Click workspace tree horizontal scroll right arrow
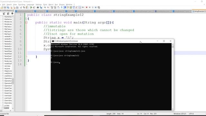Viewport: 206px width, 116px height. pyautogui.click(x=10, y=111)
